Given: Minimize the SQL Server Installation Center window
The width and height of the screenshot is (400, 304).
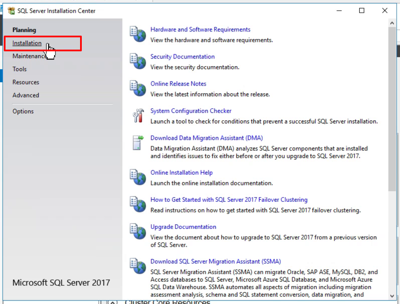Looking at the screenshot, I should [x=339, y=11].
